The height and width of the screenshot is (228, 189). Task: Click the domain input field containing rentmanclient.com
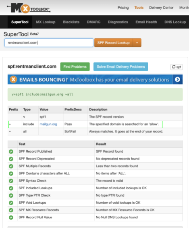tap(49, 43)
